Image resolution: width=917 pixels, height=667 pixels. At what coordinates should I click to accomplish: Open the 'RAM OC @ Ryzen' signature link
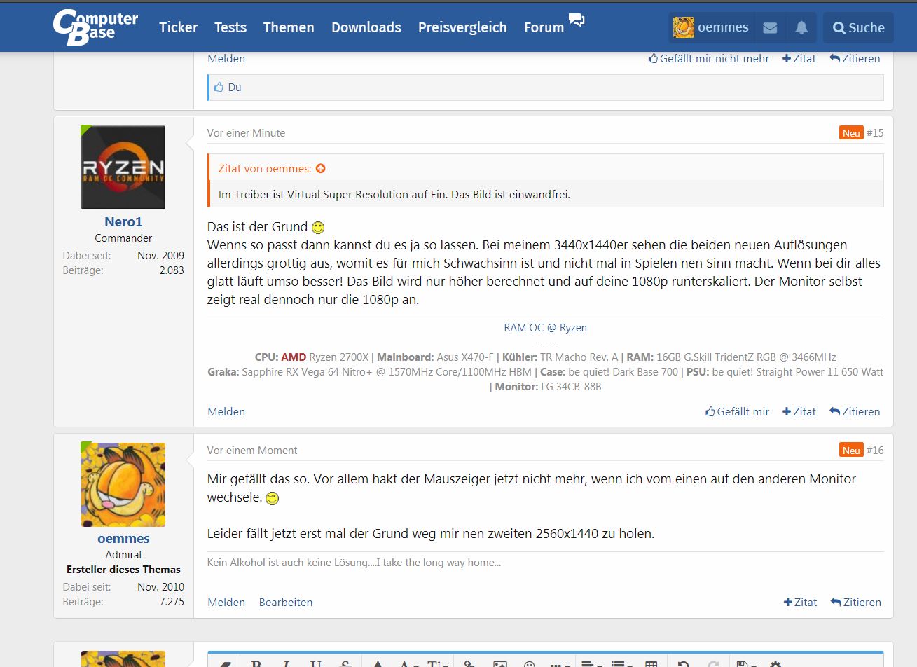click(x=546, y=328)
